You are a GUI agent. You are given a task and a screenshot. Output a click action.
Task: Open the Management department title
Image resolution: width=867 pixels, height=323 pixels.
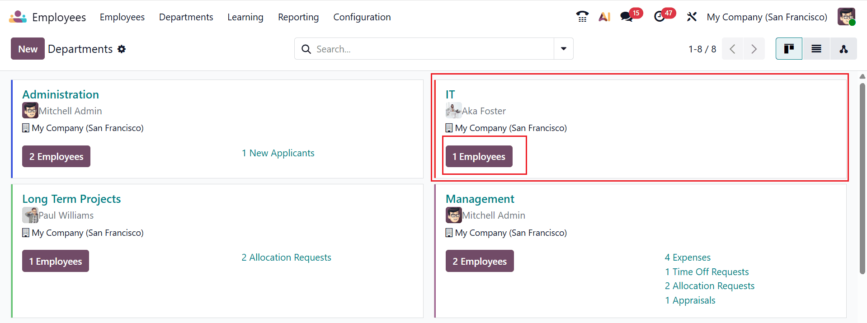coord(480,199)
